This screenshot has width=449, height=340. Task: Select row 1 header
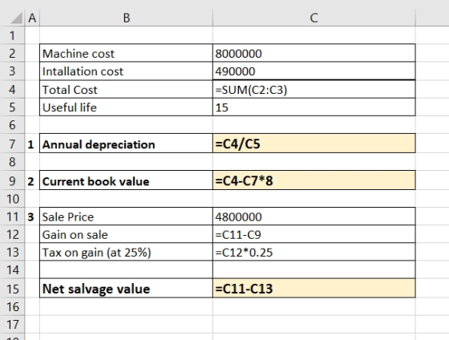pyautogui.click(x=12, y=35)
